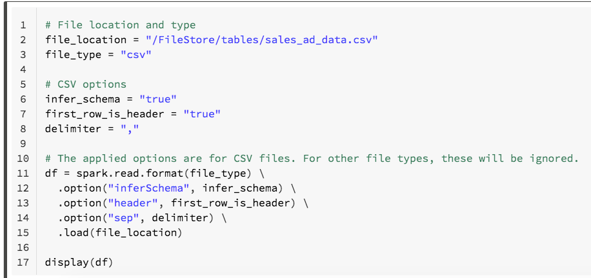Click the "sep" option string

click(x=130, y=218)
